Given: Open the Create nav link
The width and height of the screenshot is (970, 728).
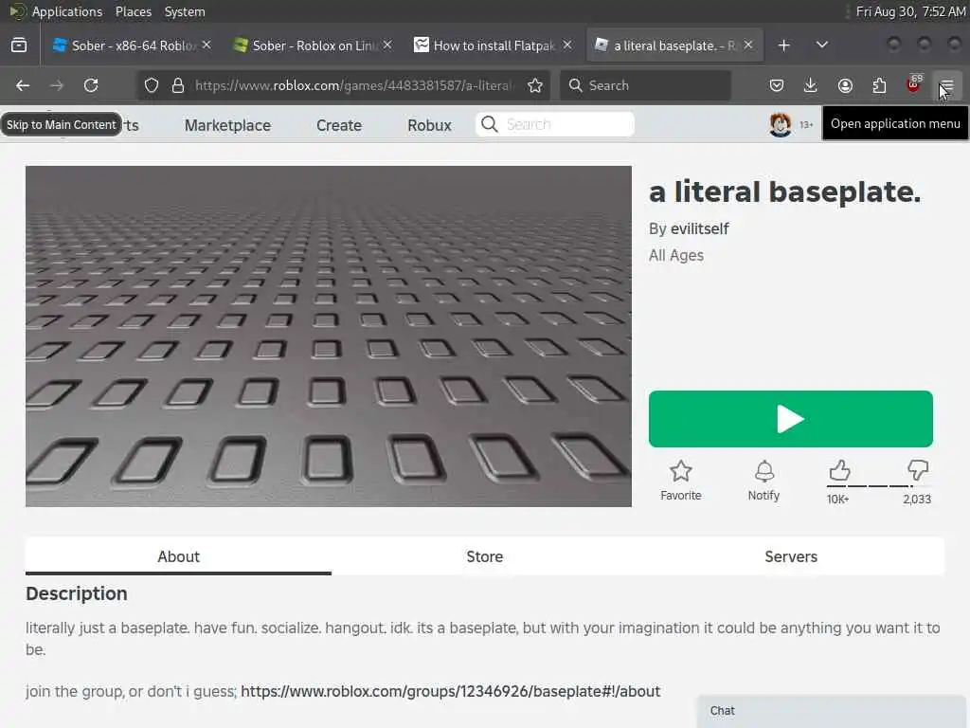Looking at the screenshot, I should 339,125.
